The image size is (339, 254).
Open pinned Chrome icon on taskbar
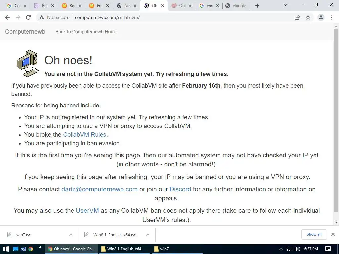pyautogui.click(x=31, y=249)
